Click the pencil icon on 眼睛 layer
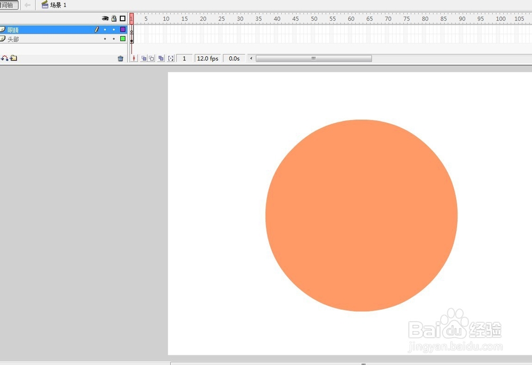Image resolution: width=532 pixels, height=365 pixels. click(97, 29)
